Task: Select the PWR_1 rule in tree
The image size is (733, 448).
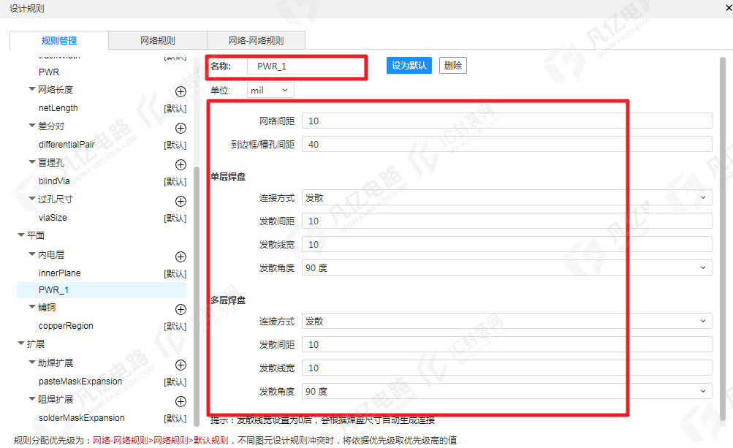Action: [x=102, y=290]
